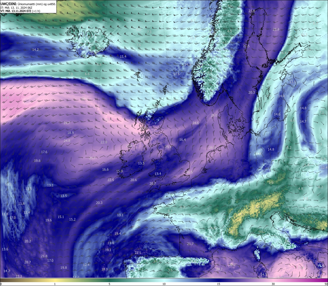Image resolution: width=328 pixels, height=286 pixels.
Task: Click the 24.6 value over the North Sea
Action: pyautogui.click(x=196, y=123)
